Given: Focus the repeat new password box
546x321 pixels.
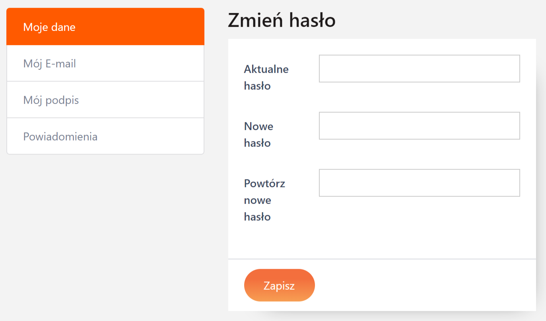Looking at the screenshot, I should (x=419, y=183).
